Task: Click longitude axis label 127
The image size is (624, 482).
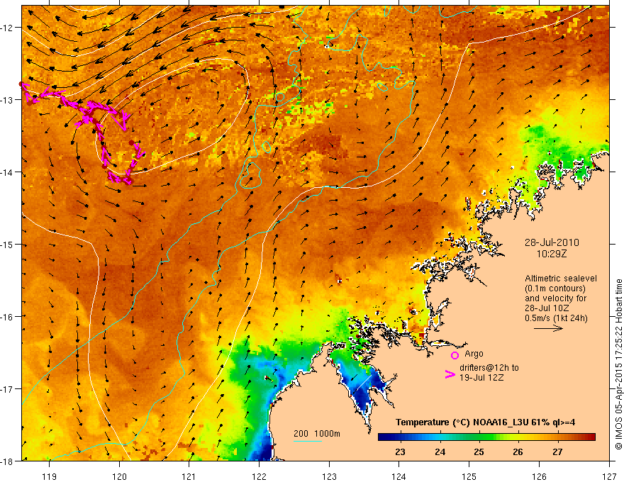Action: (609, 476)
